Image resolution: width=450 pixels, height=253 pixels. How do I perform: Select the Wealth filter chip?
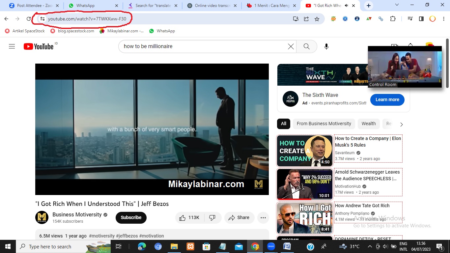pos(369,124)
